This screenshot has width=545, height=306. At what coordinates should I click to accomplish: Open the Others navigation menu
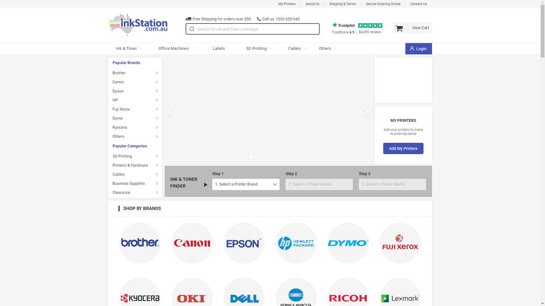(328, 49)
